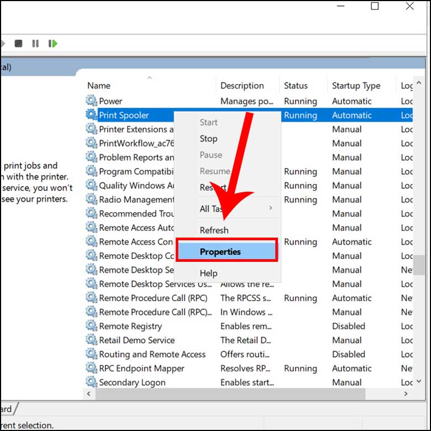Click the gear icon beside Remote Registry

tap(91, 326)
